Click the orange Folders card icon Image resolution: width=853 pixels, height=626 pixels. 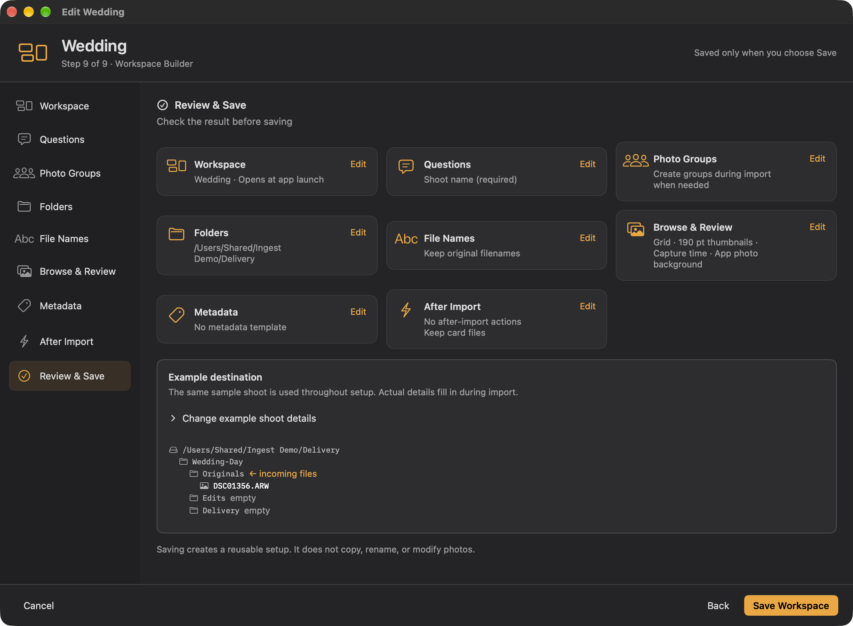coord(176,234)
